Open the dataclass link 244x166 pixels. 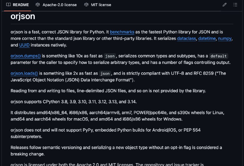point(186,39)
